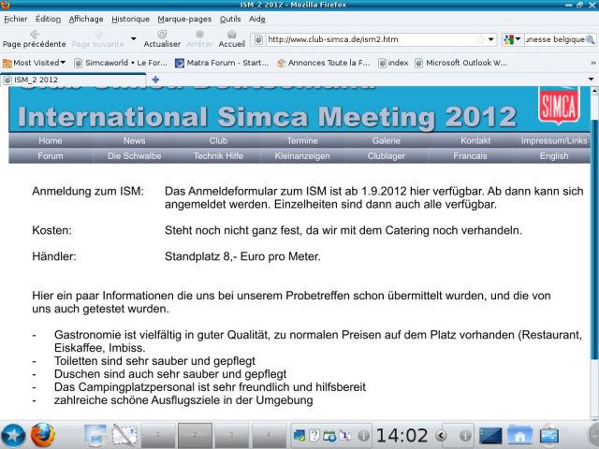Click the scrollbar up arrow
599x449 pixels.
594,92
